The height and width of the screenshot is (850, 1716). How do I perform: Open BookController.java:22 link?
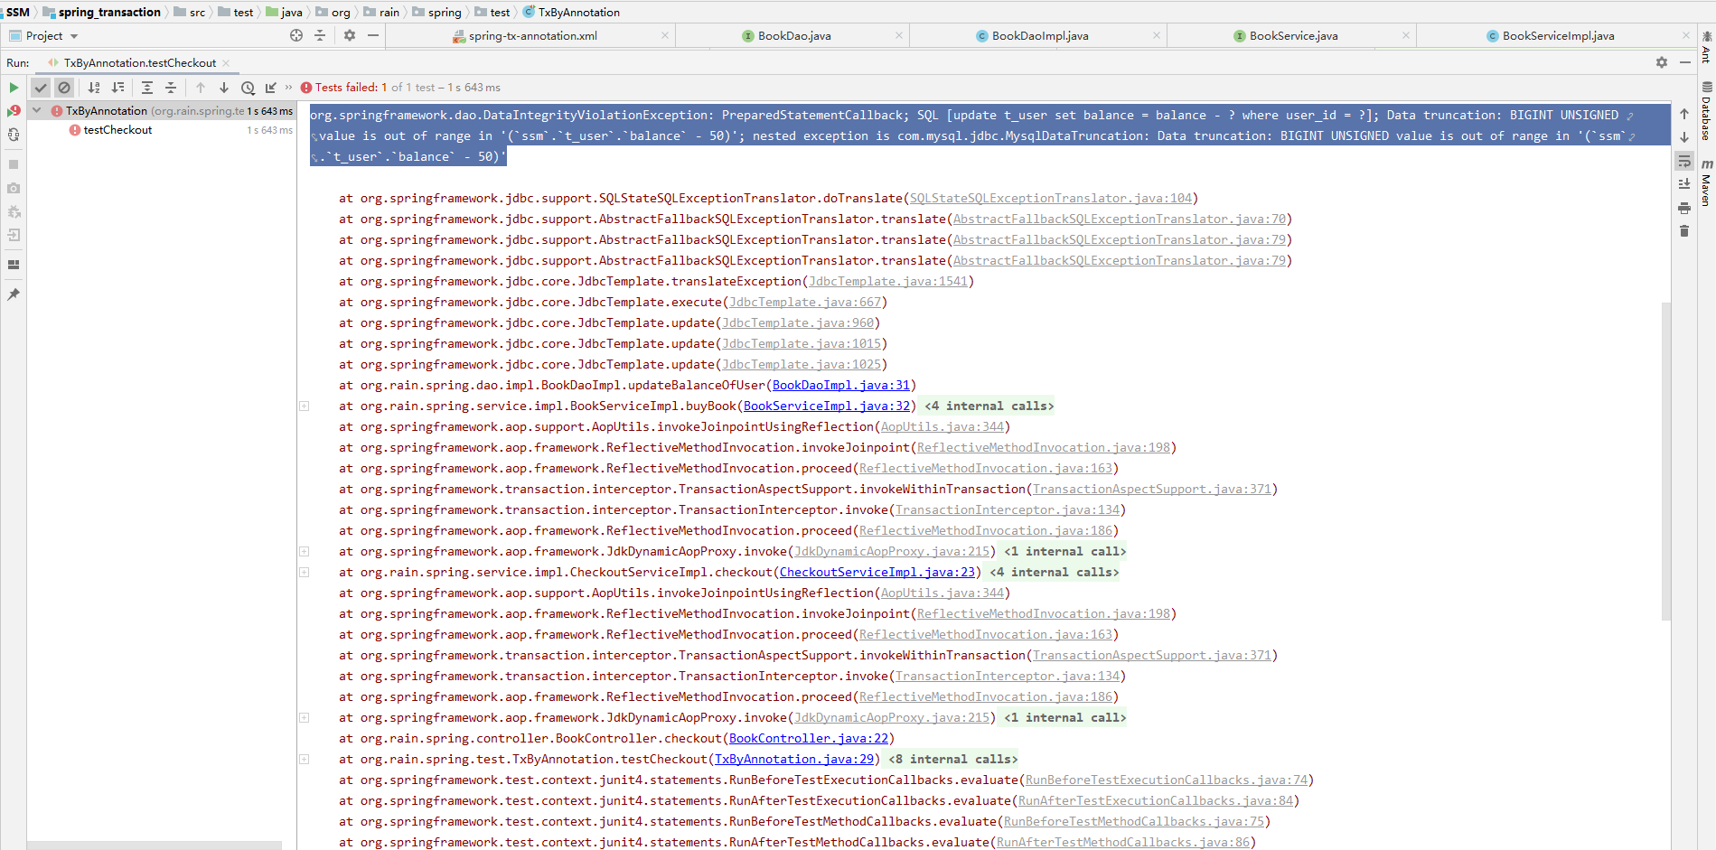coord(809,739)
